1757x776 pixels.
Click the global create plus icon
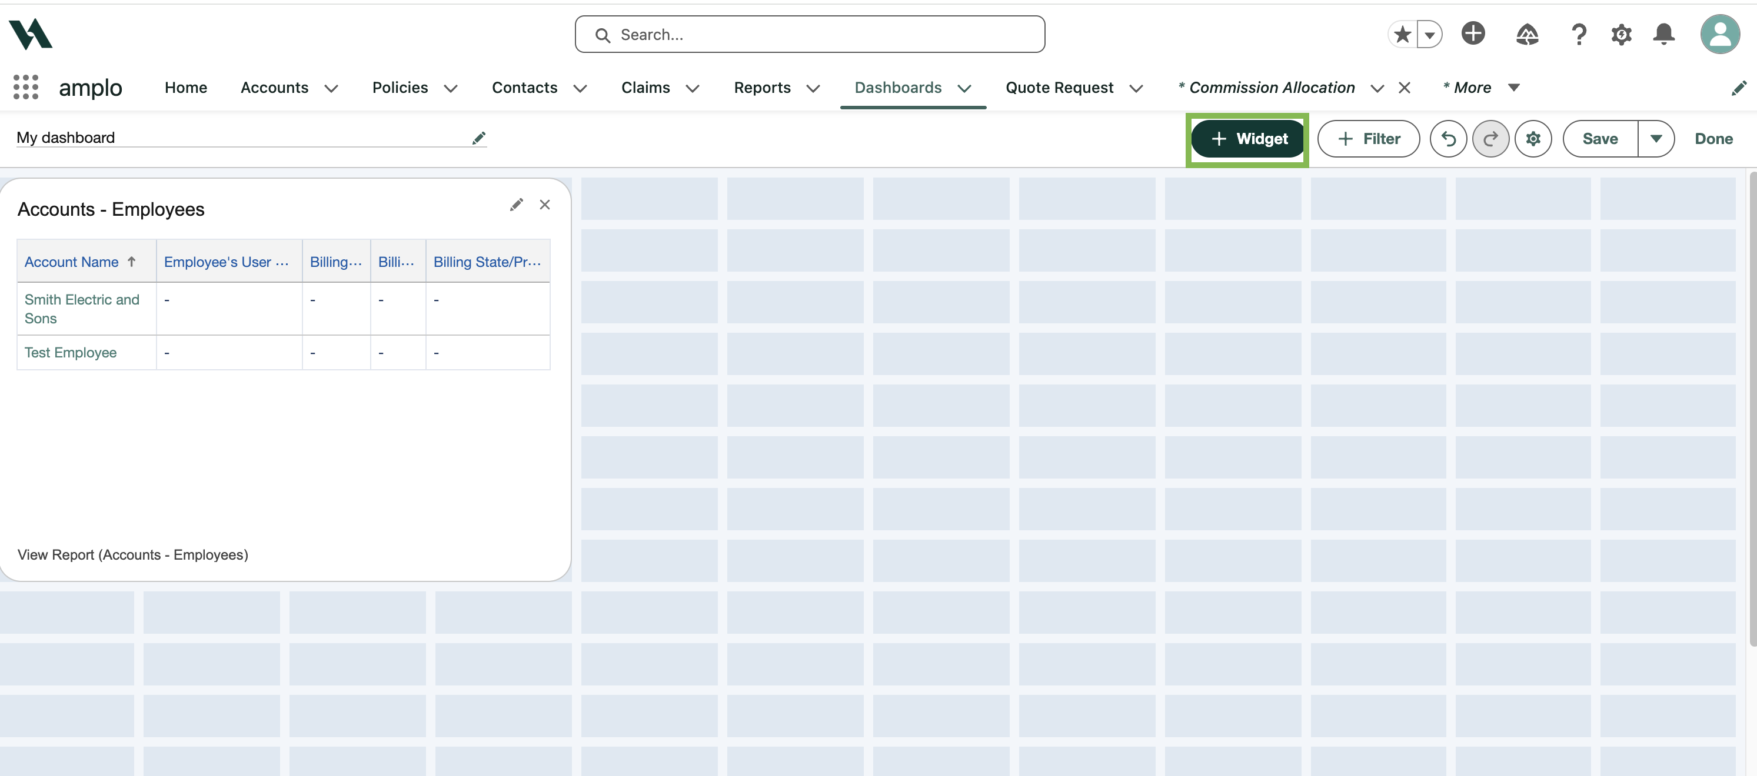(1473, 34)
